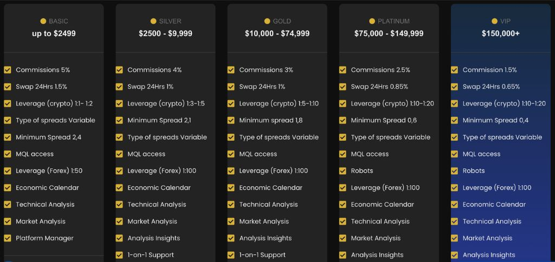
Task: Click the gold dot beside BASIC
Action: point(43,21)
